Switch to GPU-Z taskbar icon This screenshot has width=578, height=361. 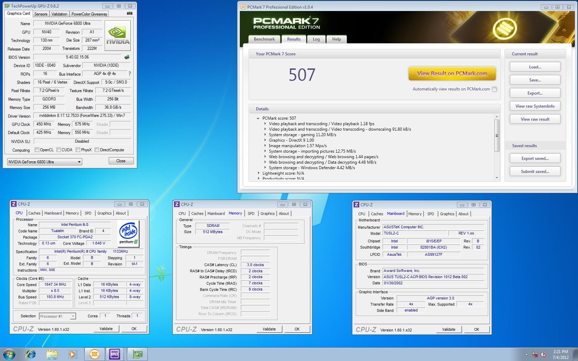coord(137,354)
